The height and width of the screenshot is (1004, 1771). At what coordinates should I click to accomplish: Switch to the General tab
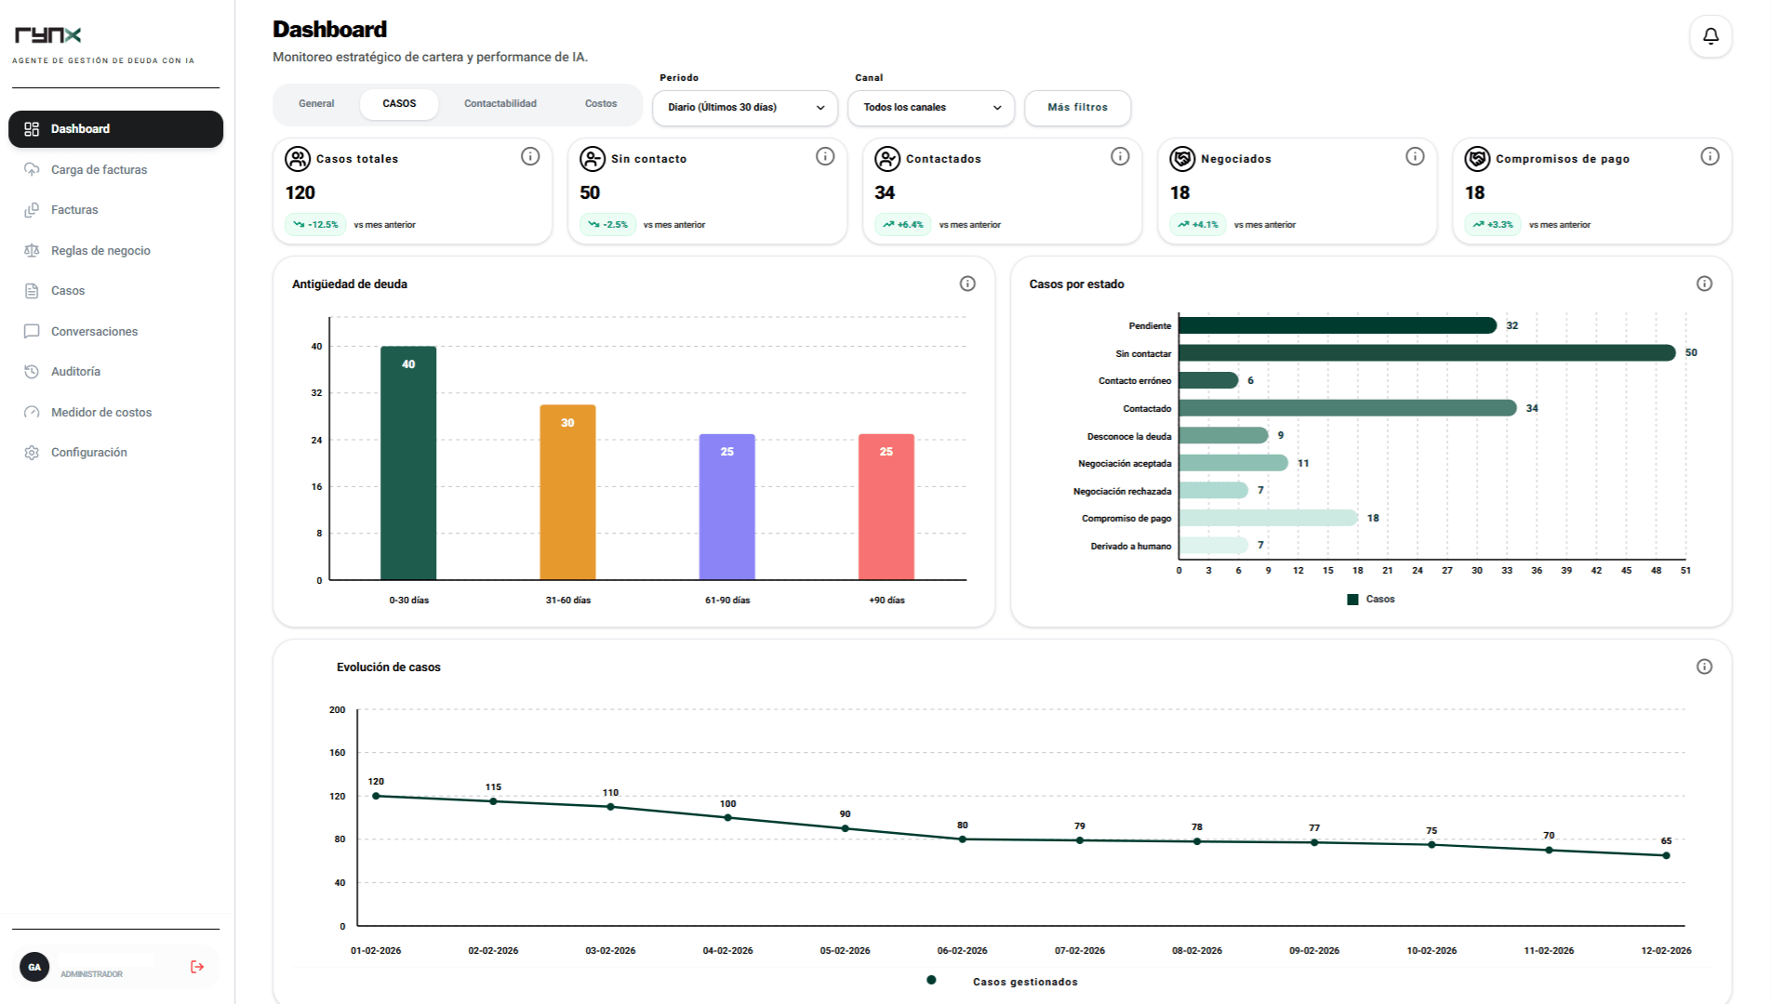(316, 104)
